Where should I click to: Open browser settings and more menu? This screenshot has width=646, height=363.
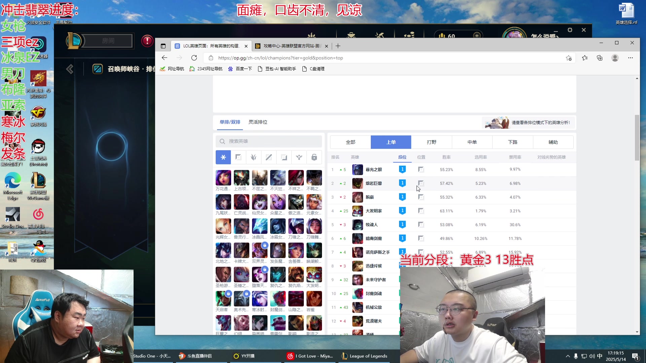(631, 58)
